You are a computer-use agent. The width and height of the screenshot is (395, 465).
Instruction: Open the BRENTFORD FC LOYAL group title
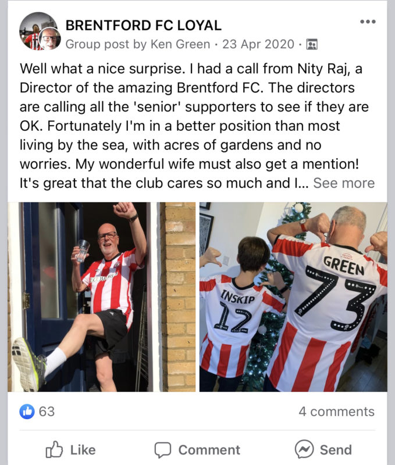point(143,25)
